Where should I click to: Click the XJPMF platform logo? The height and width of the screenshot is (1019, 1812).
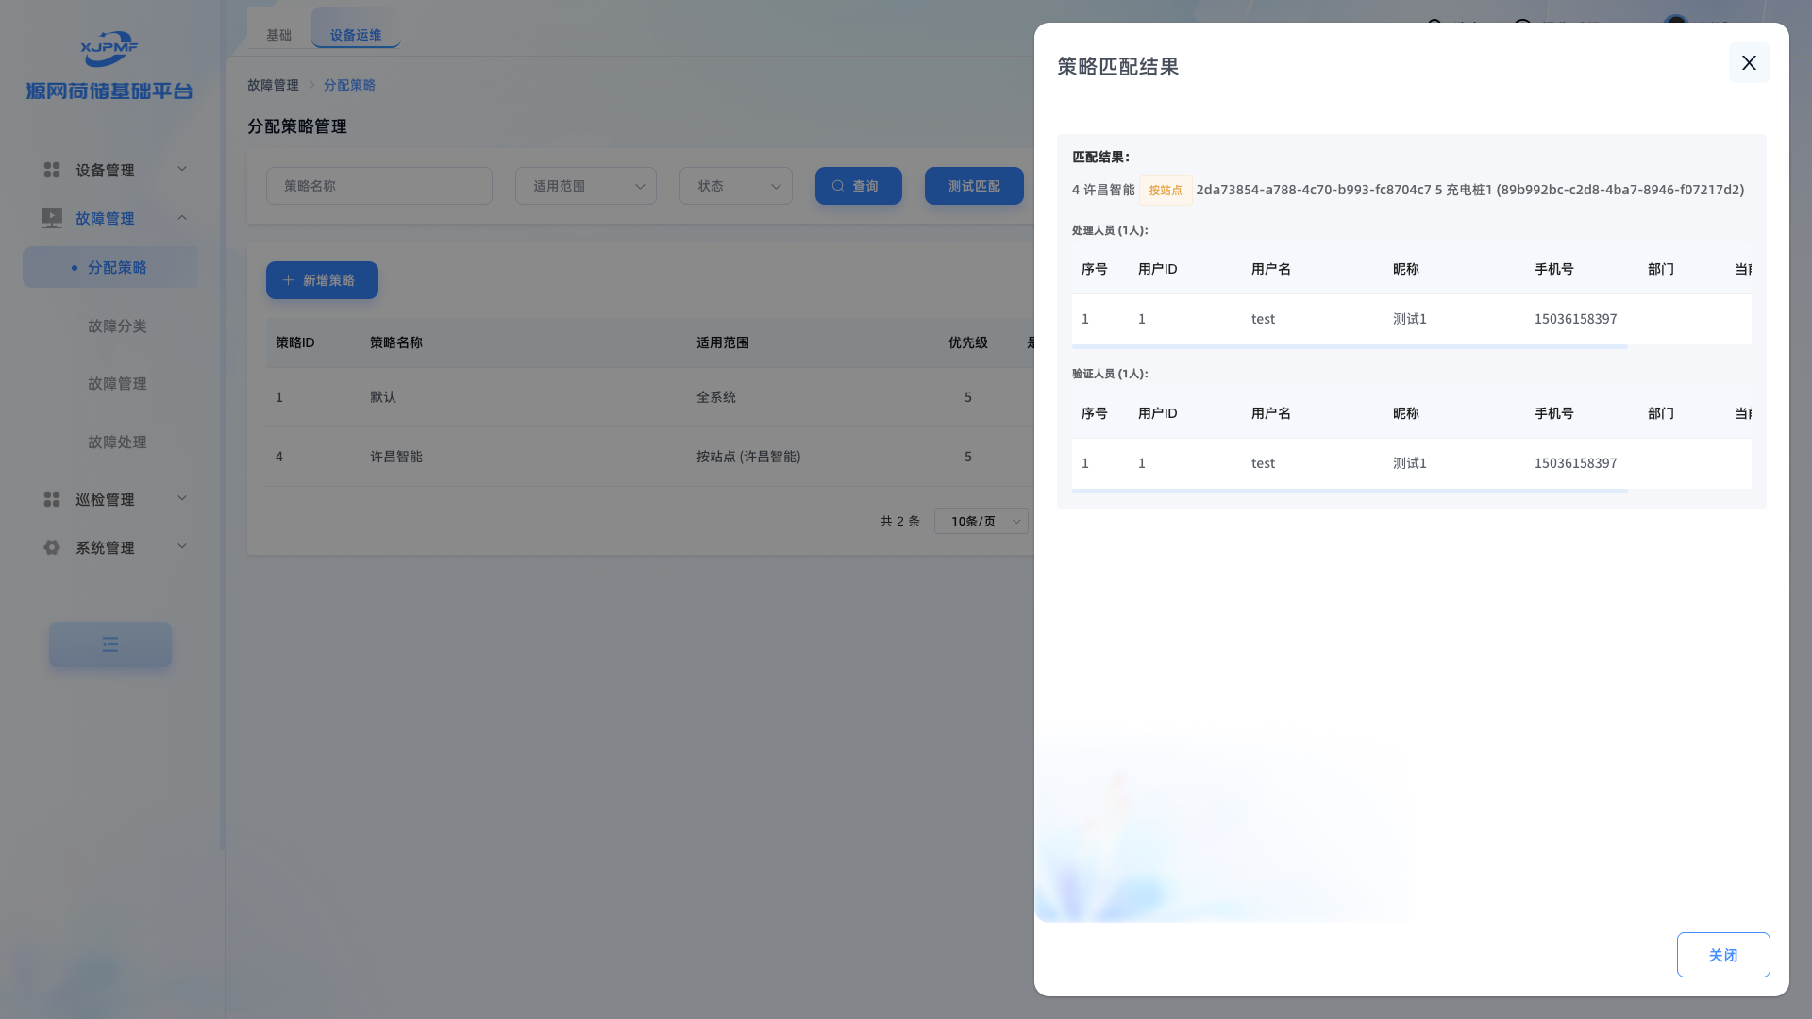[x=109, y=49]
